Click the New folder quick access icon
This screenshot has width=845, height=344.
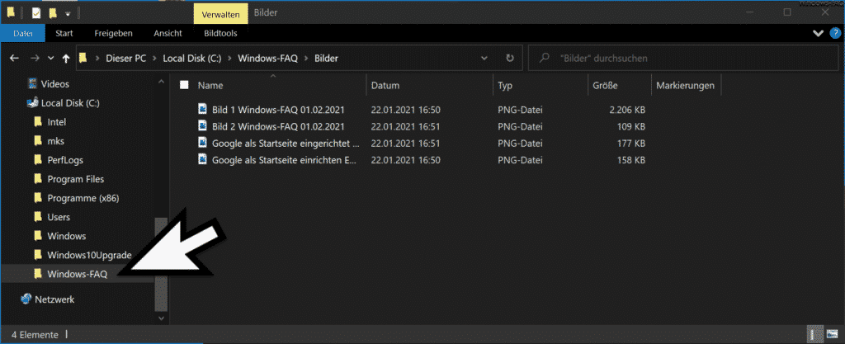(52, 13)
